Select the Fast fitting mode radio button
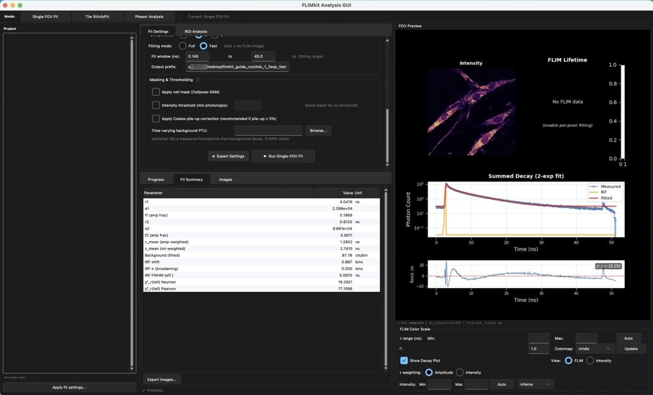 pyautogui.click(x=203, y=46)
